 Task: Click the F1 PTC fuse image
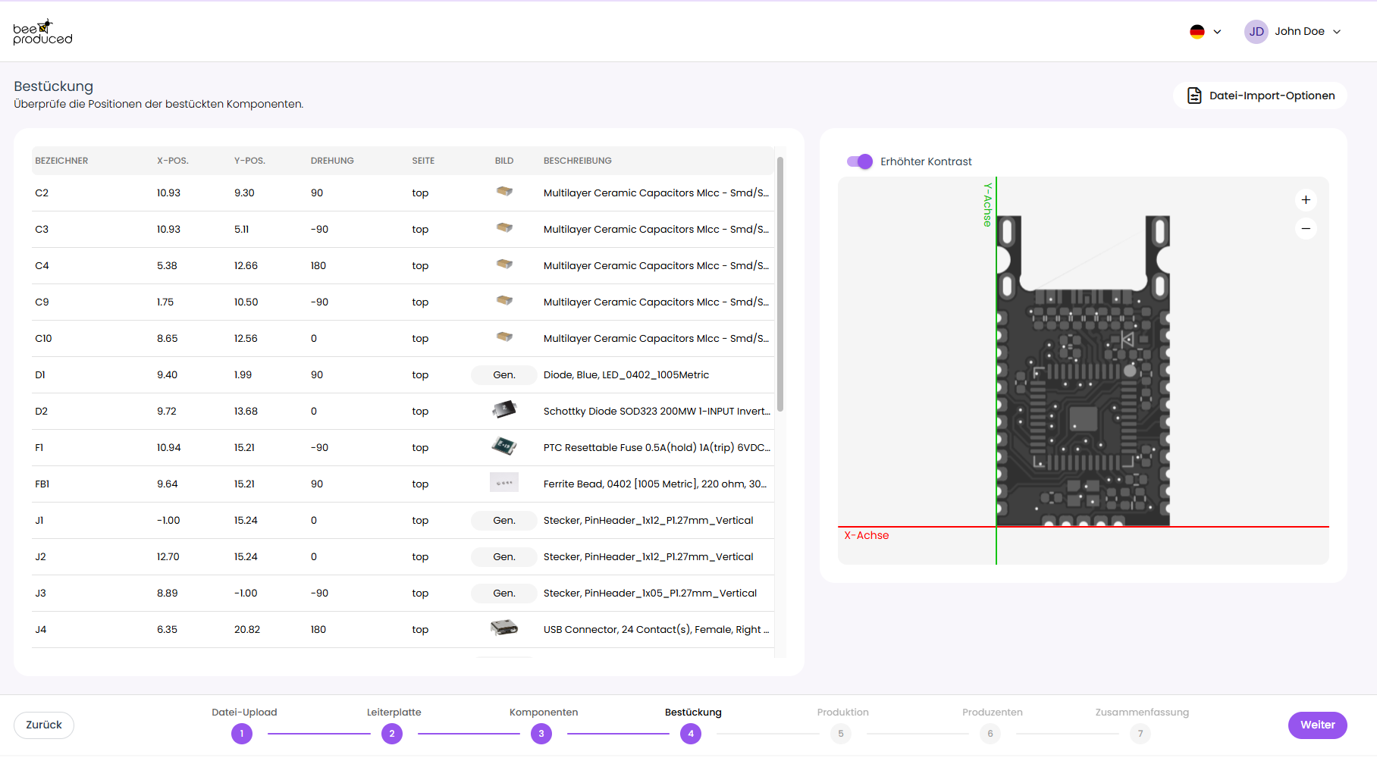(x=504, y=446)
